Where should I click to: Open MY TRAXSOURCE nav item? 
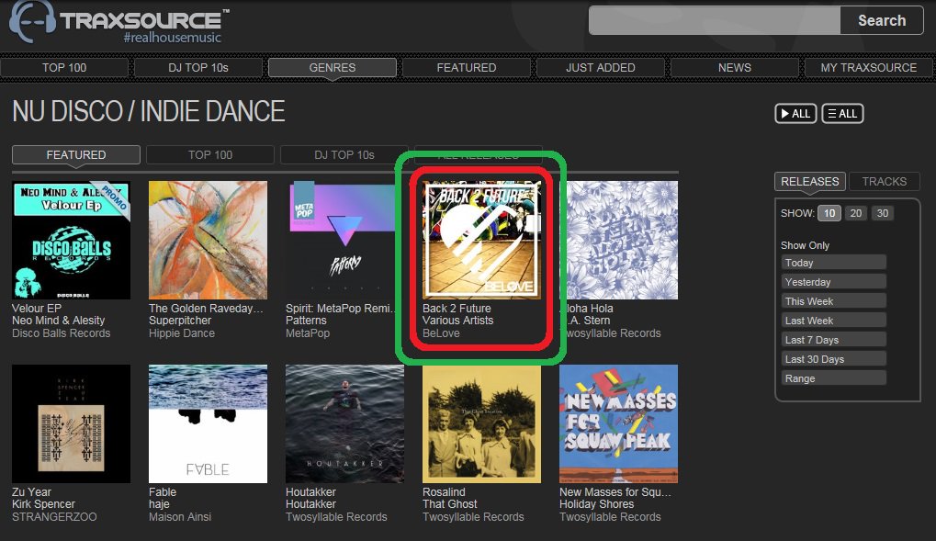tap(869, 67)
